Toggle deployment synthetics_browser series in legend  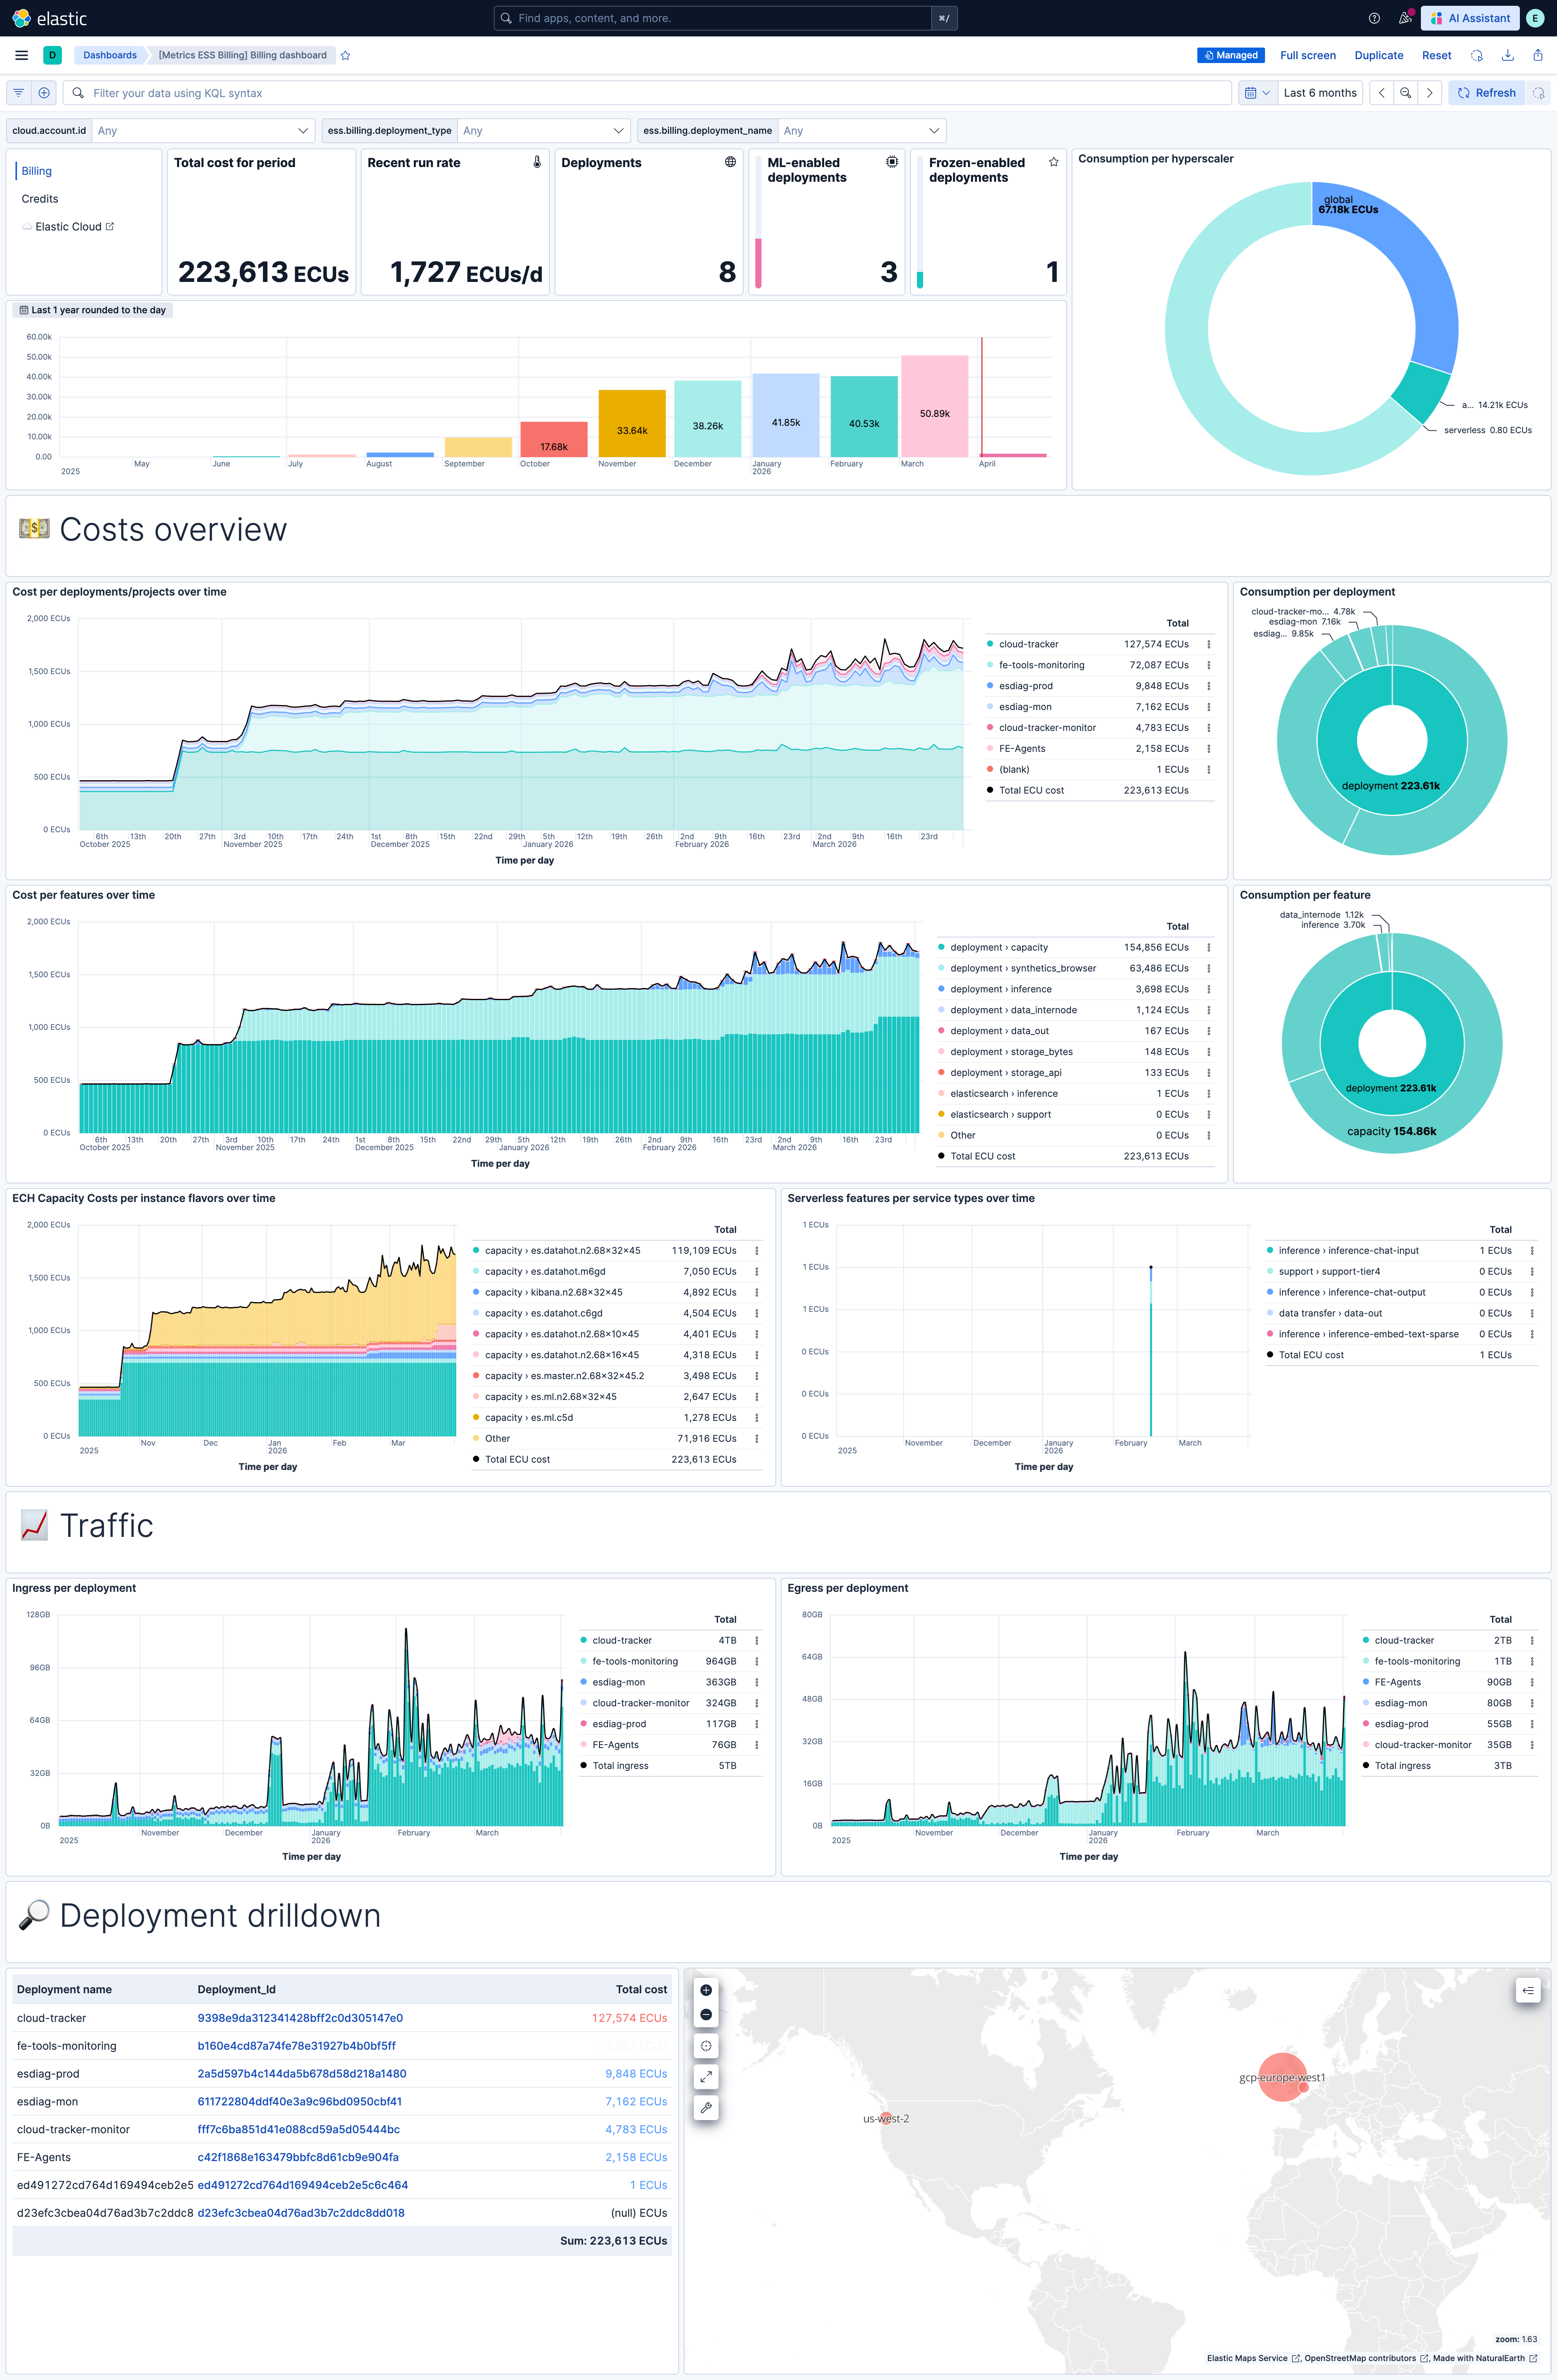coord(1023,968)
